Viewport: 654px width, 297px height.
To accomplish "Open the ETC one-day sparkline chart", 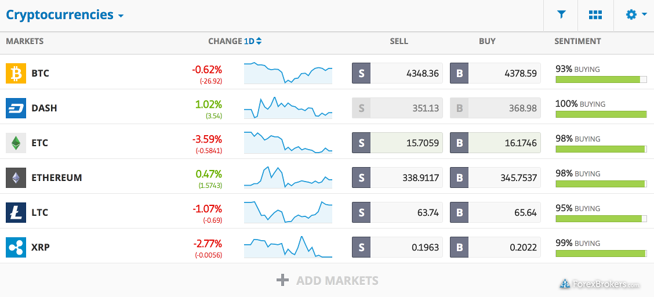I will (x=288, y=143).
